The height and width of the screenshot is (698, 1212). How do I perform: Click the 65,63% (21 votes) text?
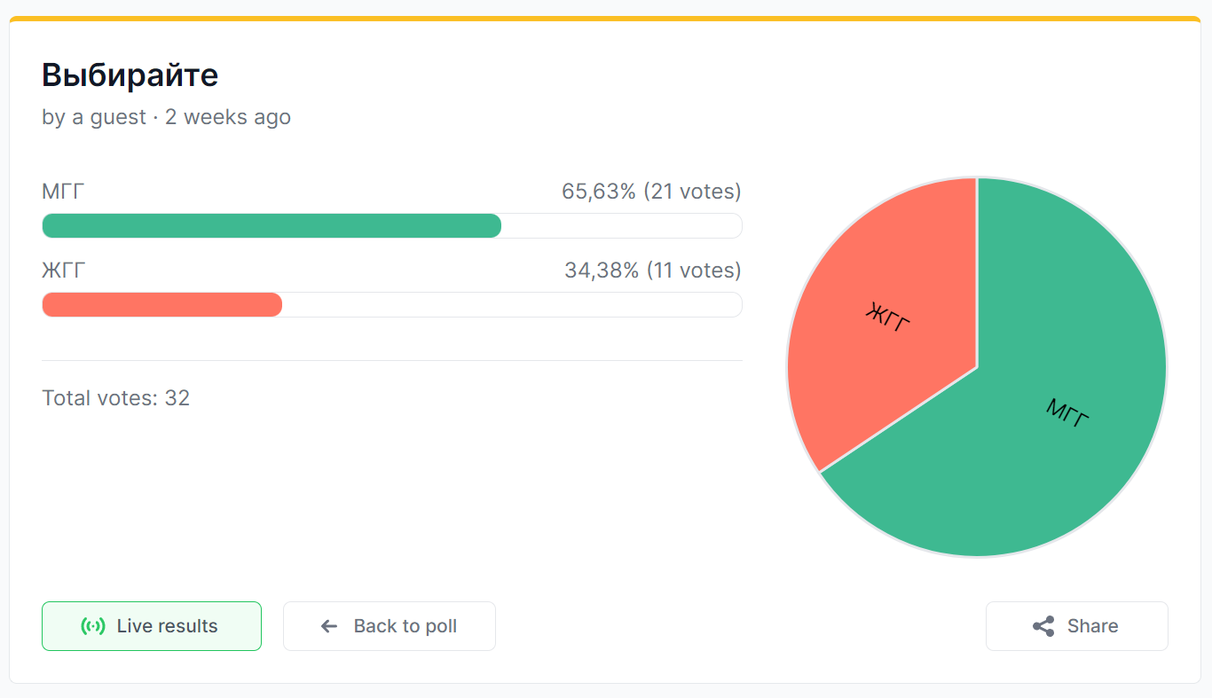(651, 192)
